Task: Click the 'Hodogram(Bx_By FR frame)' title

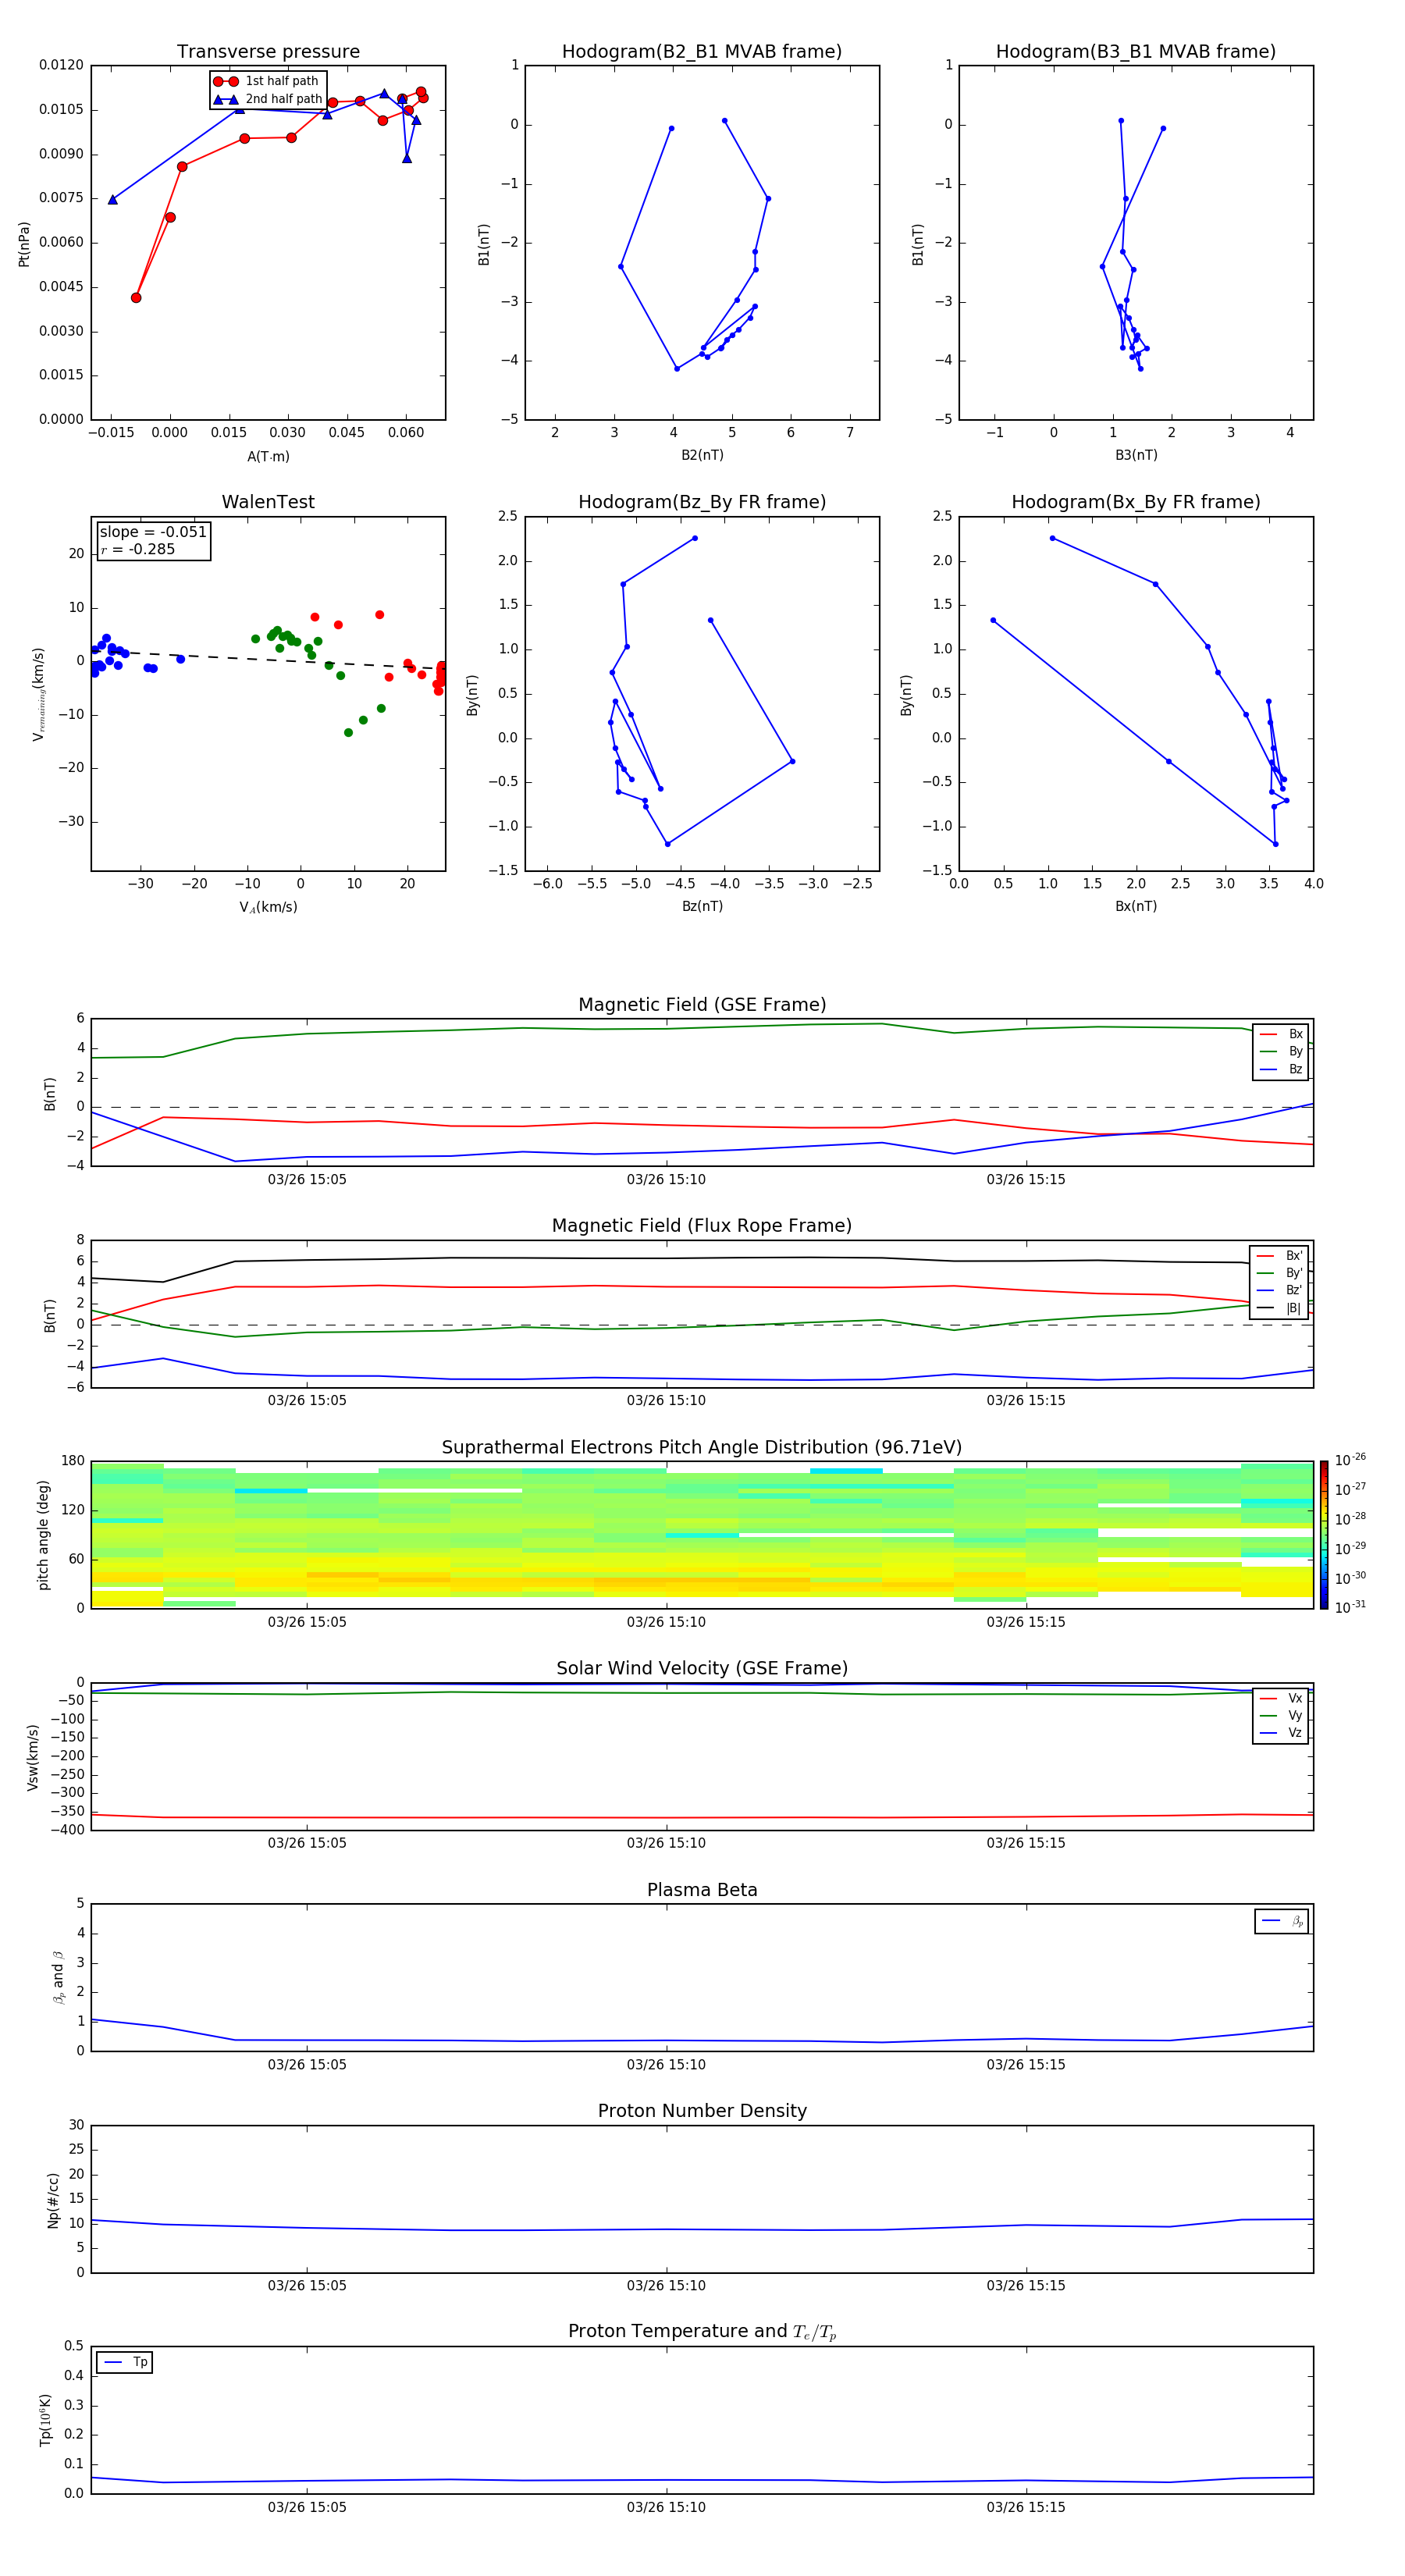Action: pos(1136,502)
